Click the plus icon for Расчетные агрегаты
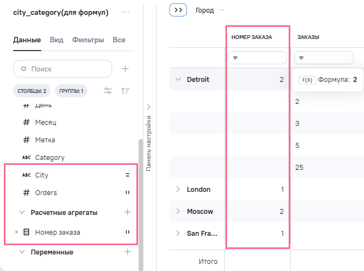This screenshot has width=364, height=271. coord(128,212)
